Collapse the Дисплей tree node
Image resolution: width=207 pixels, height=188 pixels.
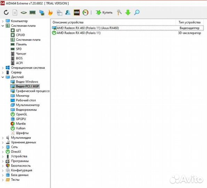3,77
